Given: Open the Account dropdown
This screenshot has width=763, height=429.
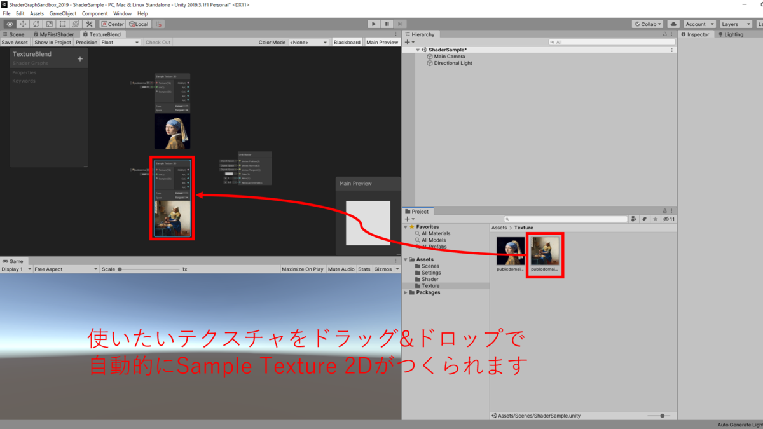Looking at the screenshot, I should point(699,24).
